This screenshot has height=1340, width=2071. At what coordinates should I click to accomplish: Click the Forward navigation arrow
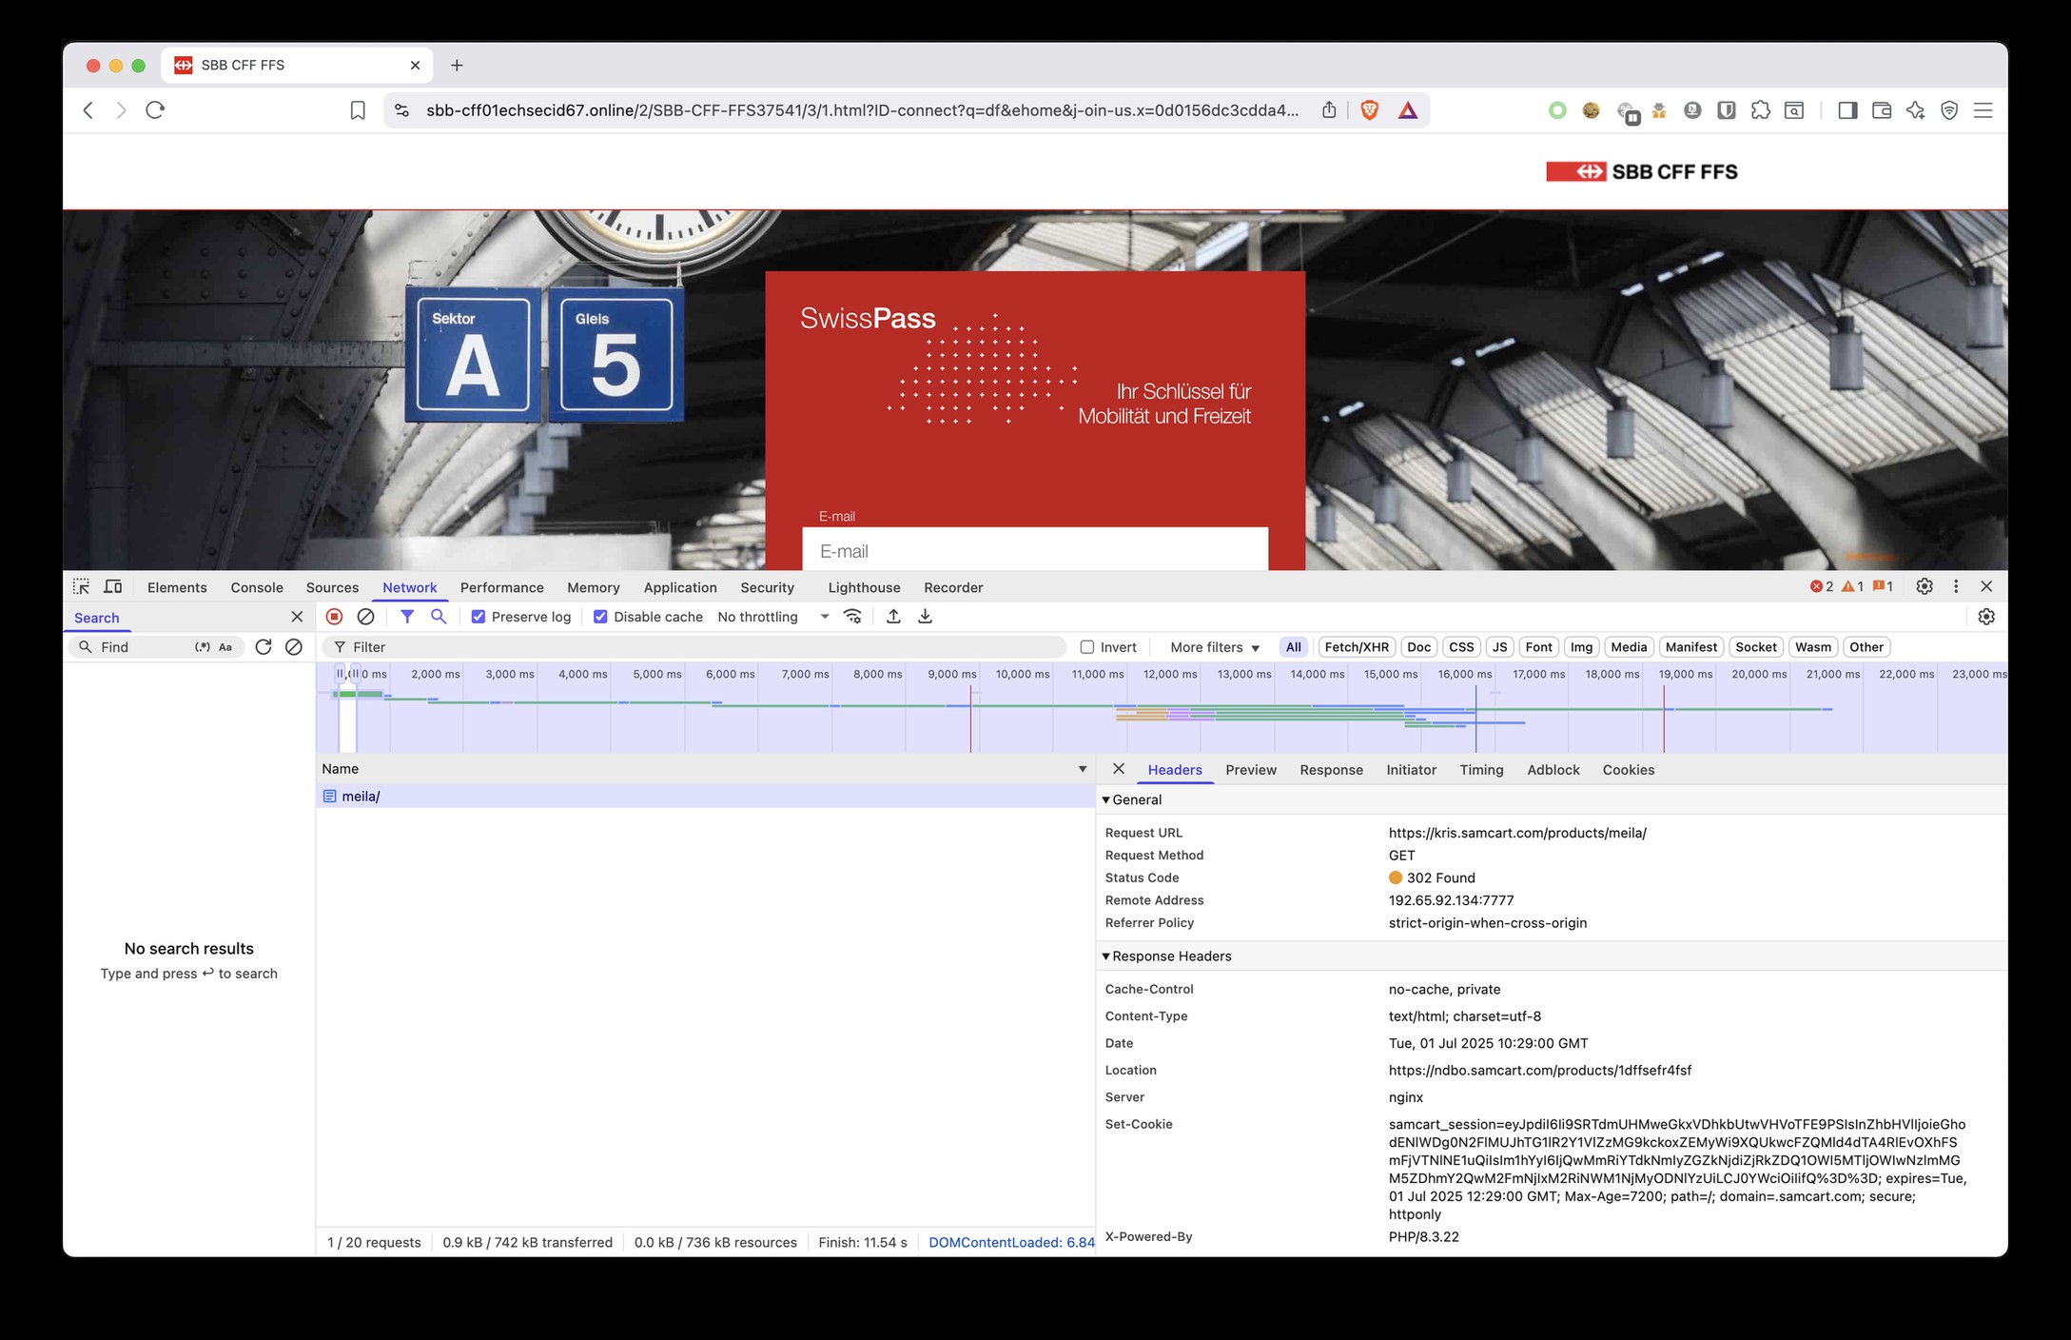121,110
